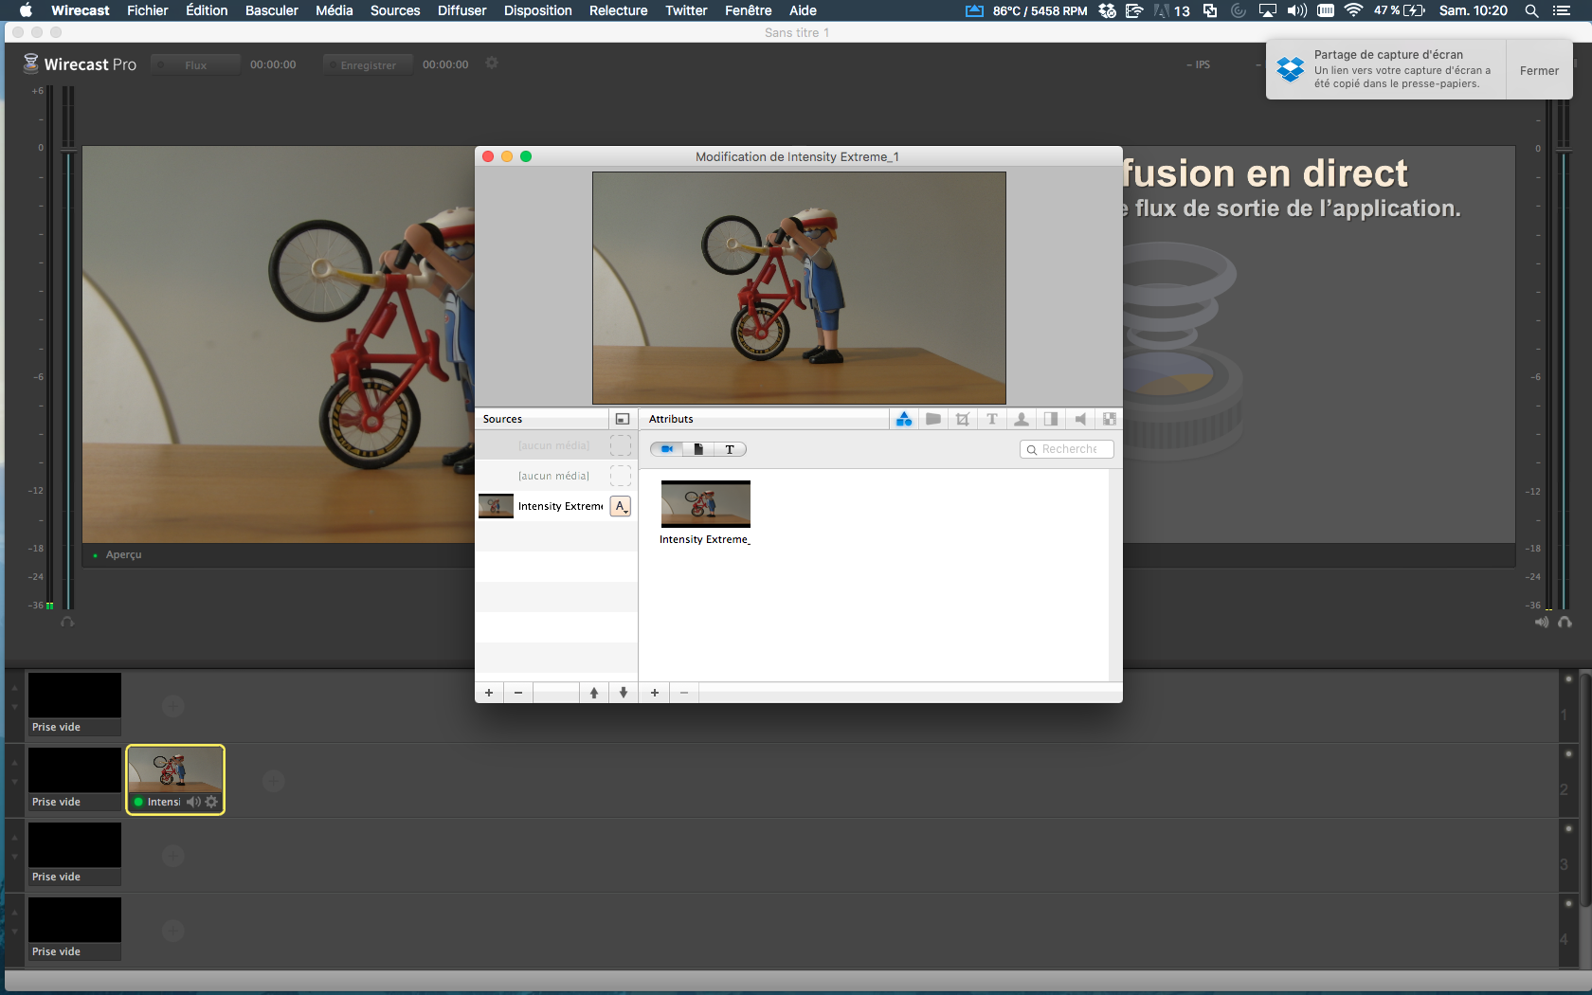Add a new source layer with plus
The height and width of the screenshot is (995, 1592).
coord(489,693)
